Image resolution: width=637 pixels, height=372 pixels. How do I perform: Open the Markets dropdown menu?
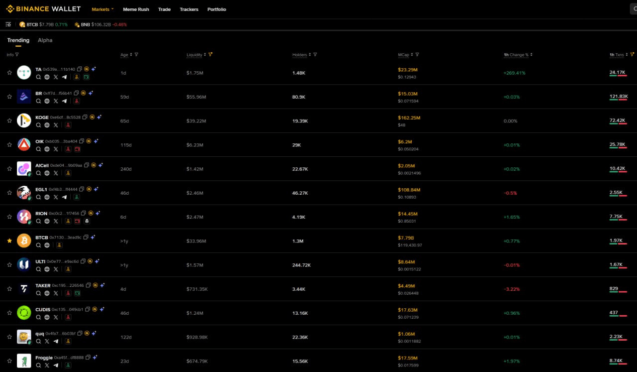[x=103, y=9]
